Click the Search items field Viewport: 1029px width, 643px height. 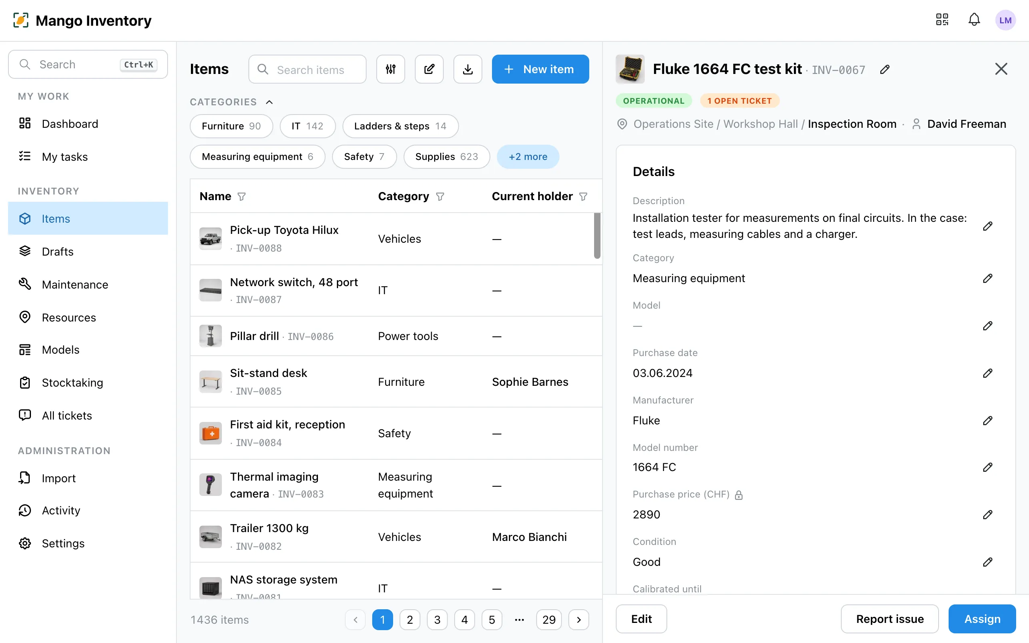tap(307, 69)
